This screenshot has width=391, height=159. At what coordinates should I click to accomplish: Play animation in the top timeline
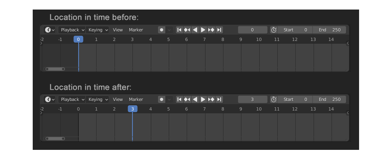(203, 30)
